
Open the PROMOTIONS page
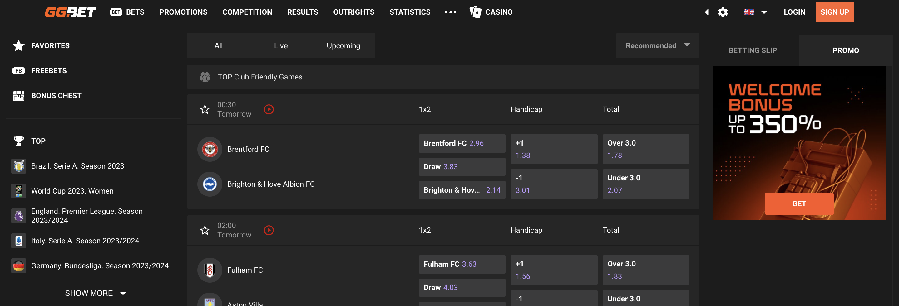click(x=183, y=12)
